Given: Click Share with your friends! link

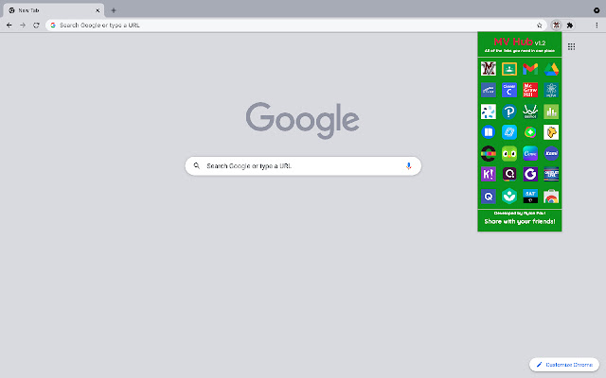Looking at the screenshot, I should 520,221.
